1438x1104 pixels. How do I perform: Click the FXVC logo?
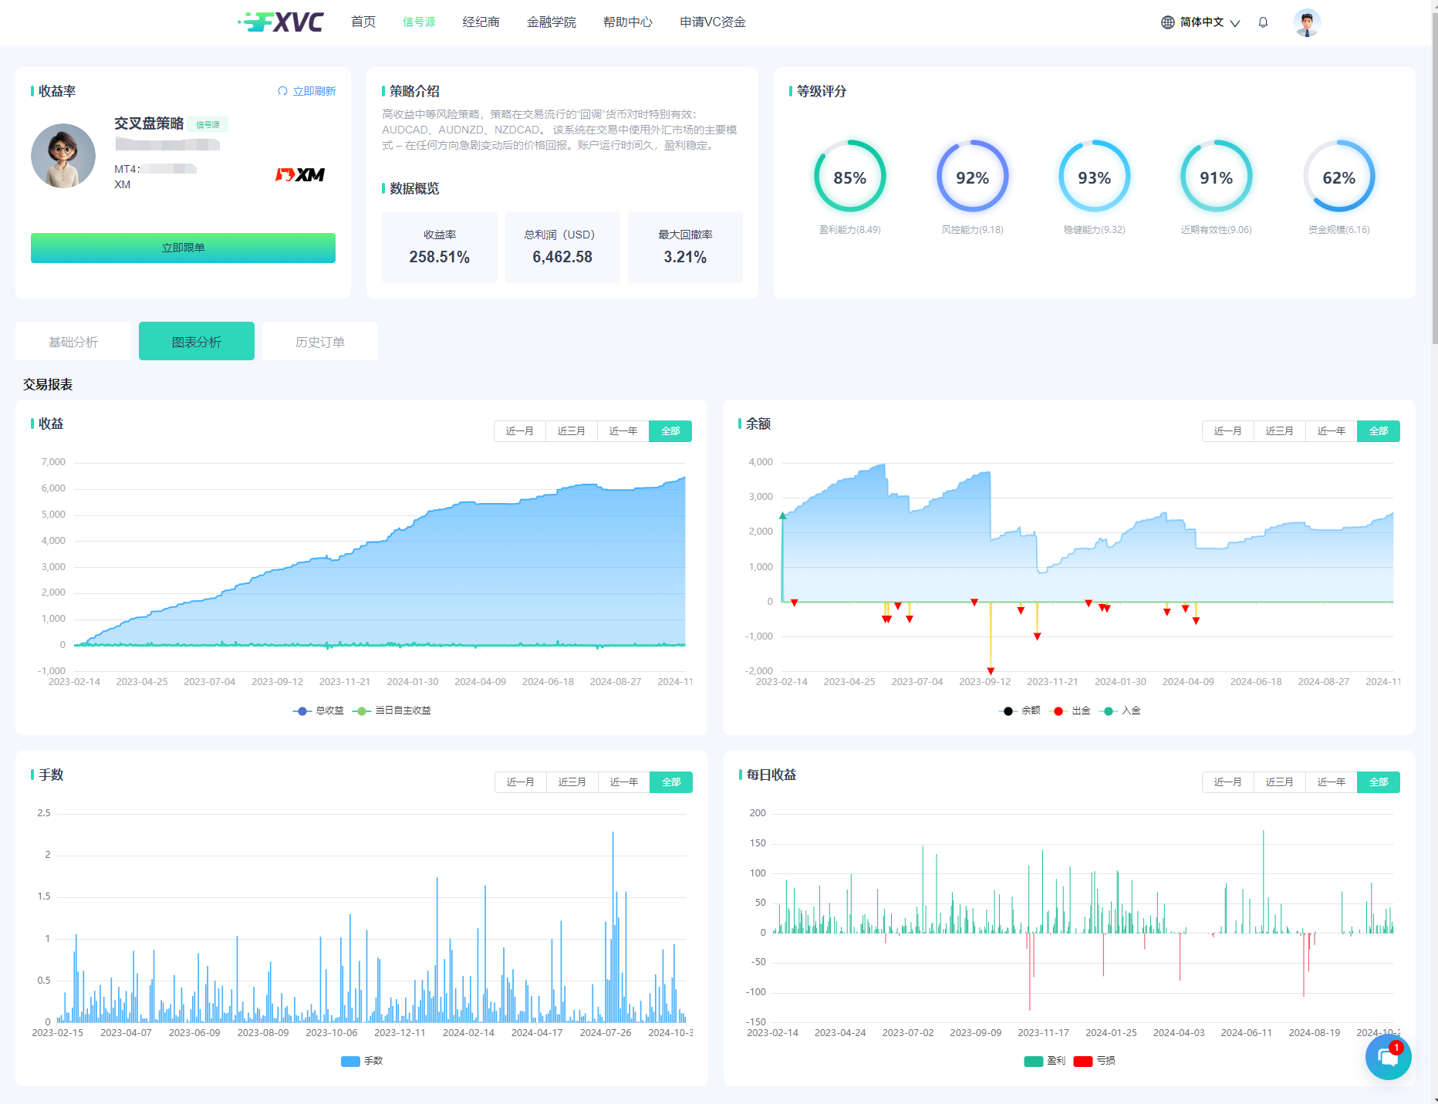pos(282,22)
